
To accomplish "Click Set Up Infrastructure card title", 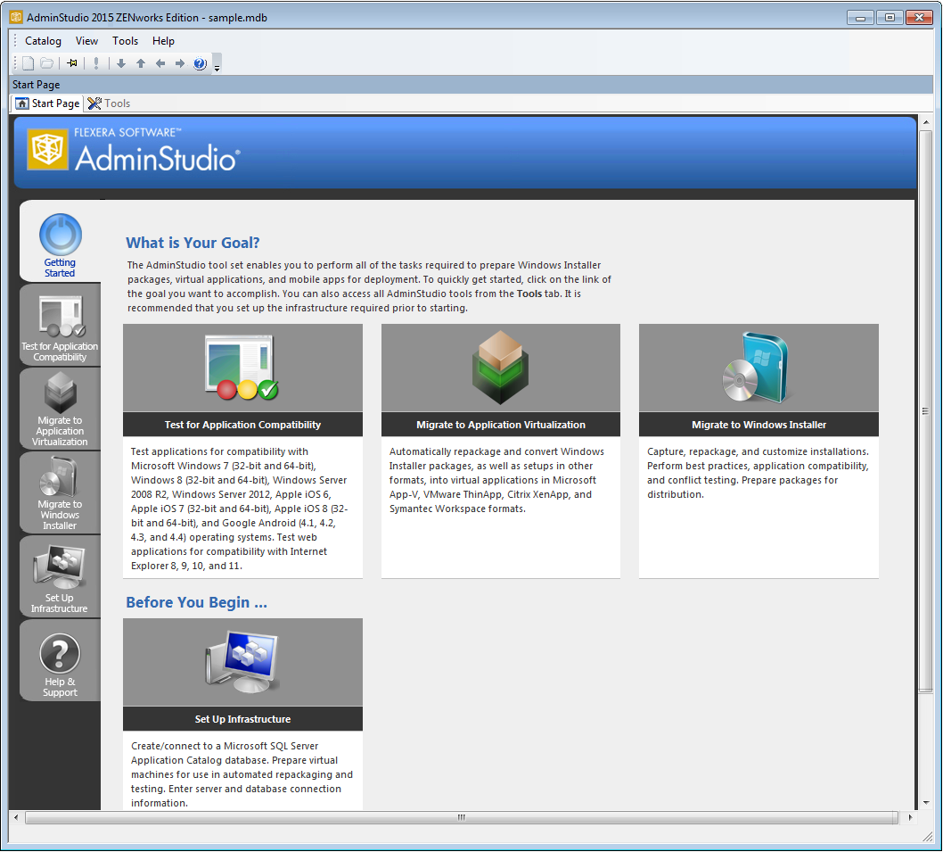I will (x=242, y=719).
